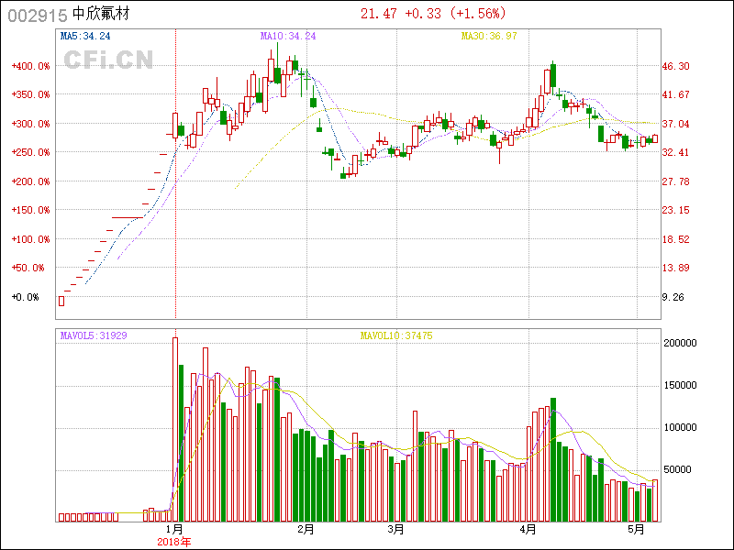
Task: Select the MAVOL5 volume indicator label
Action: point(93,336)
